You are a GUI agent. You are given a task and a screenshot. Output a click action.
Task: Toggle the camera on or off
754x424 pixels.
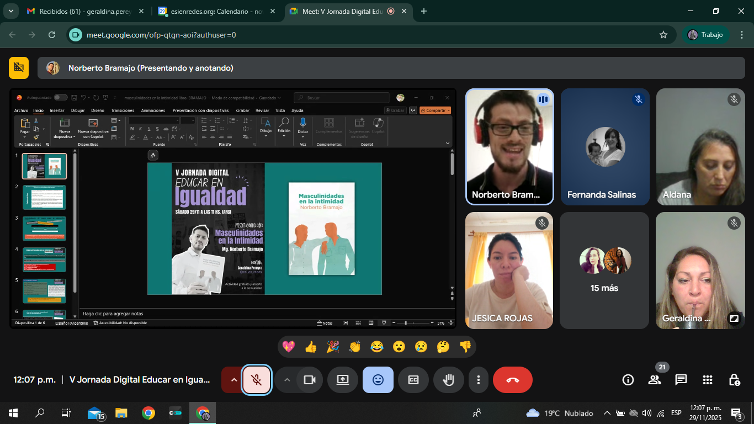point(310,380)
